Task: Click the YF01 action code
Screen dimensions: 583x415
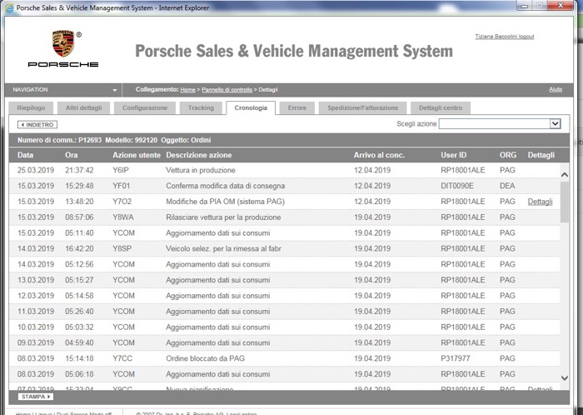Action: [122, 186]
